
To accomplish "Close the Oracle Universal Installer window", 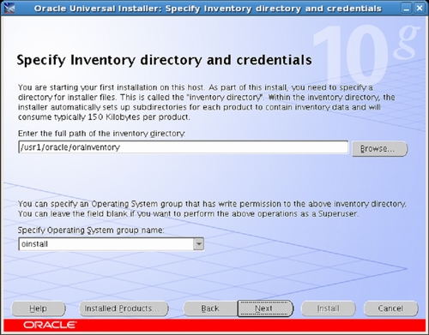I will tap(420, 9).
